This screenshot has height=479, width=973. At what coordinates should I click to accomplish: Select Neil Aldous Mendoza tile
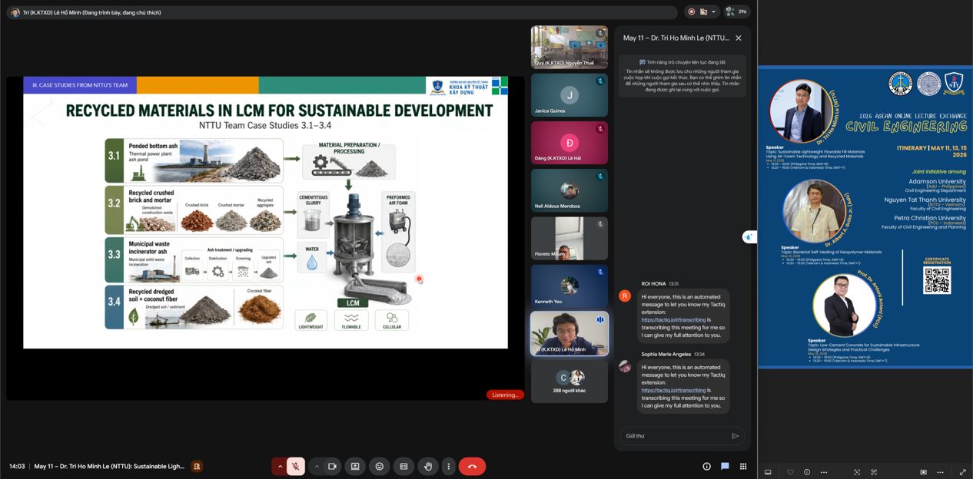(569, 190)
